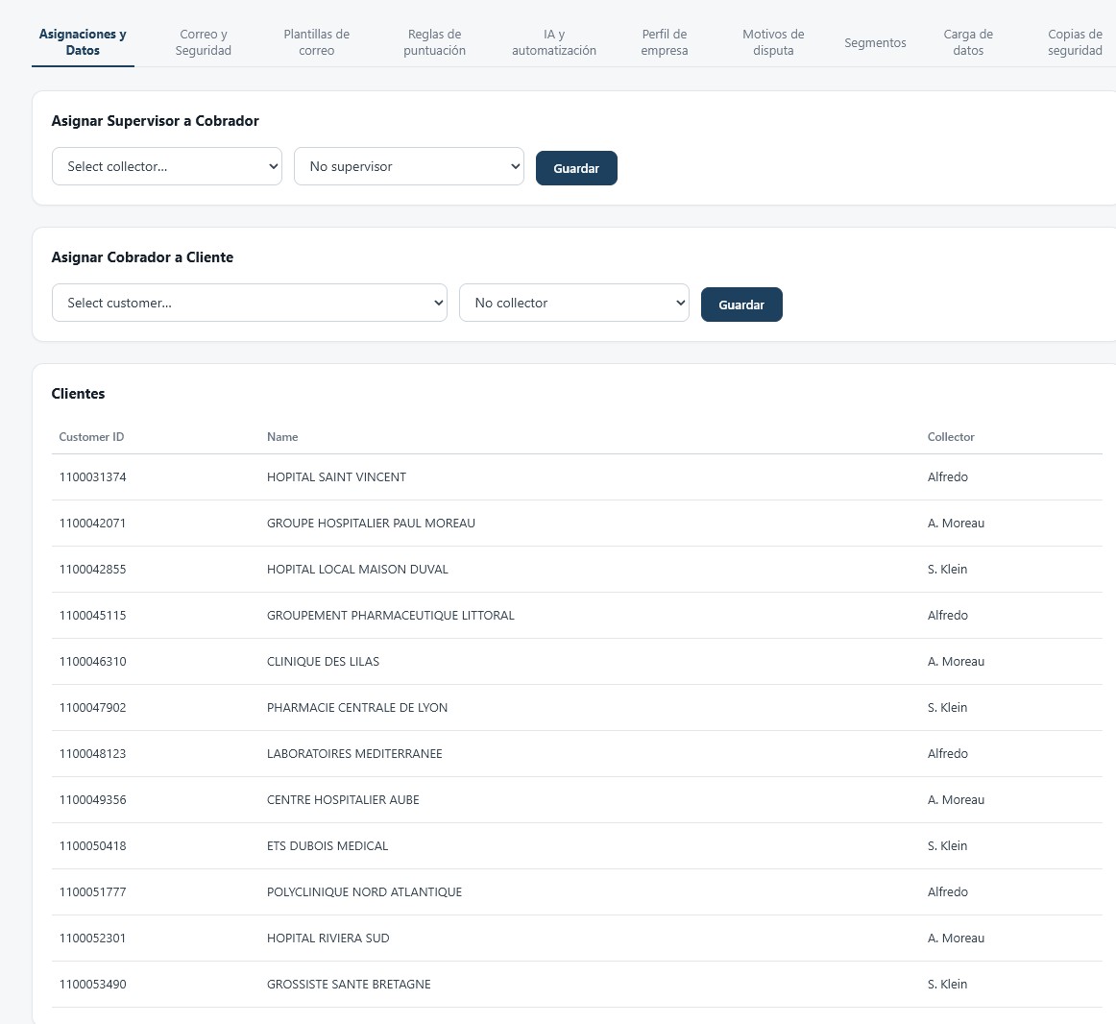The height and width of the screenshot is (1024, 1116).
Task: Click GROSSISTE SANTE BRETAGNE
Action: click(x=348, y=984)
